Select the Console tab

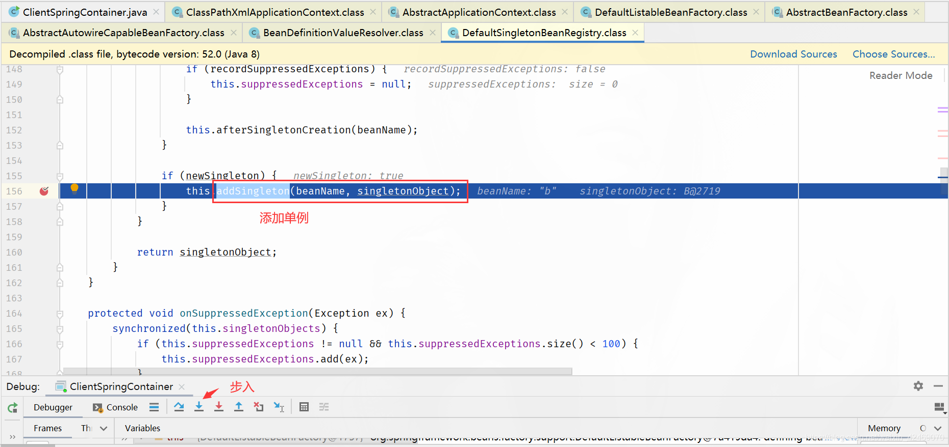(116, 407)
